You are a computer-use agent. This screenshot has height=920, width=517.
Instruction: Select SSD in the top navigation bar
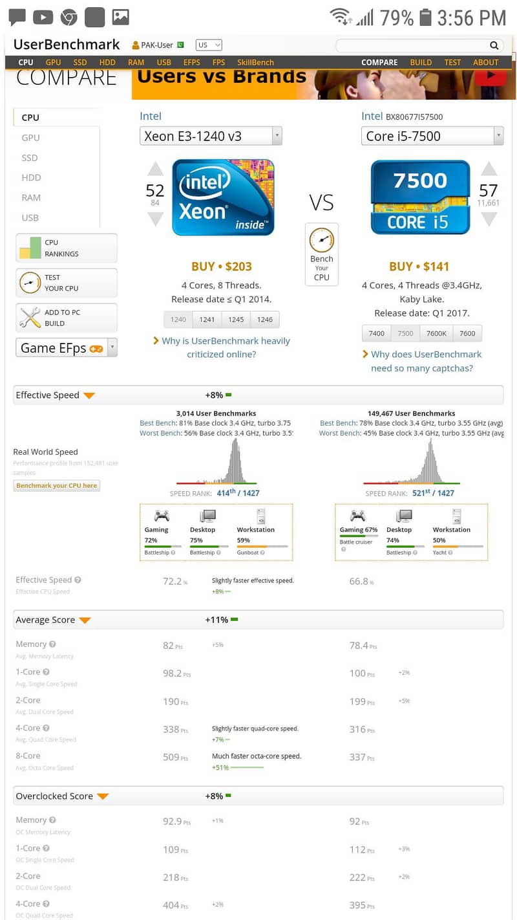tap(80, 63)
